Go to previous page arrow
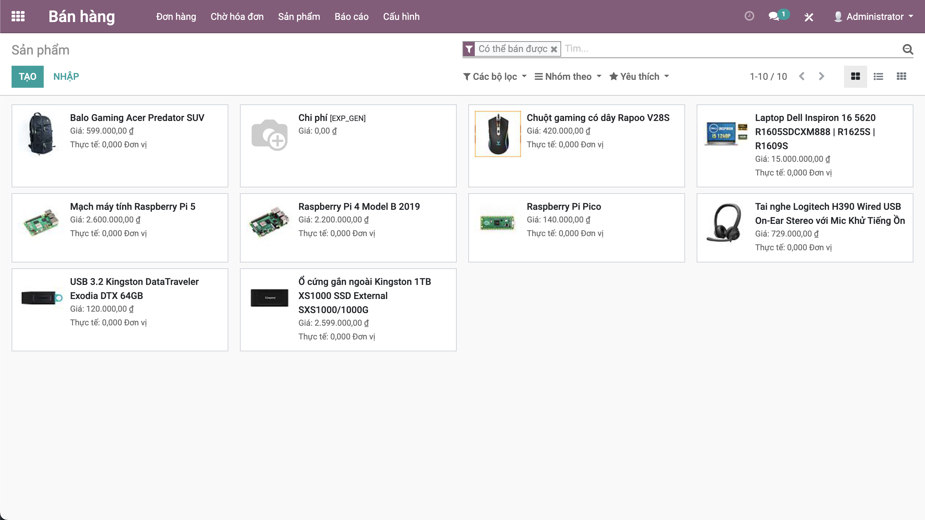This screenshot has width=925, height=520. tap(802, 77)
